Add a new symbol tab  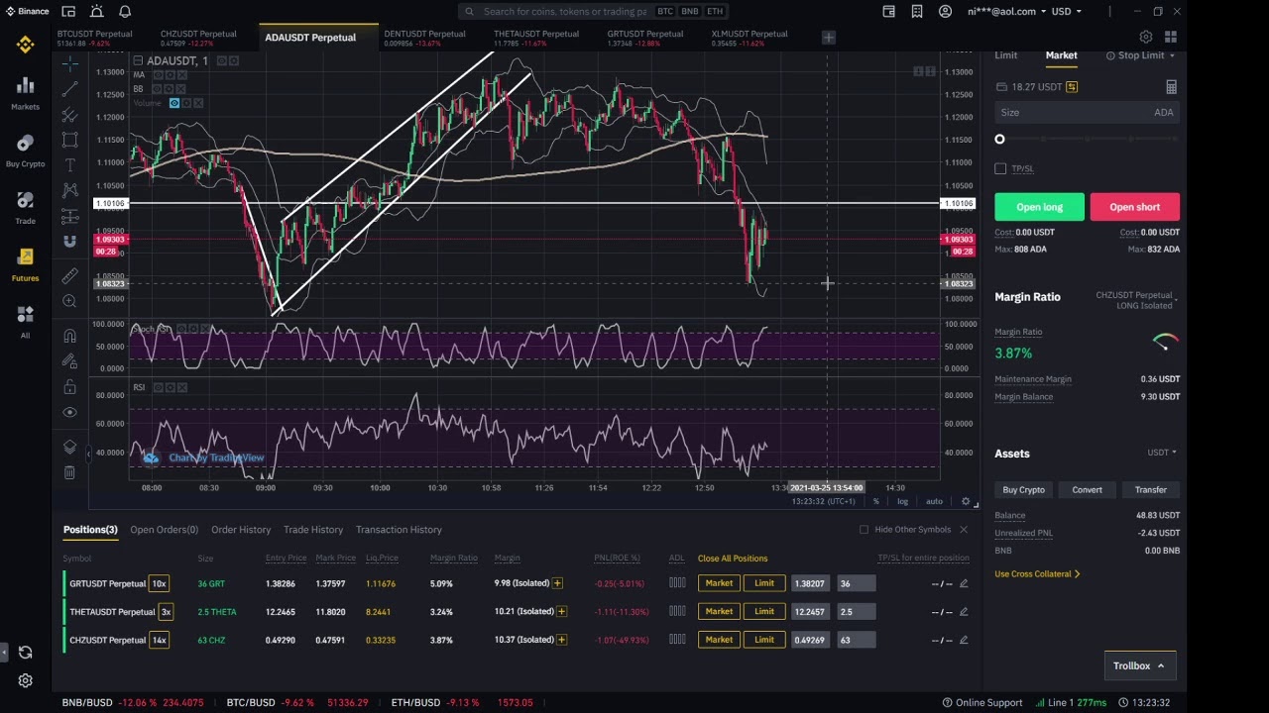pyautogui.click(x=828, y=38)
